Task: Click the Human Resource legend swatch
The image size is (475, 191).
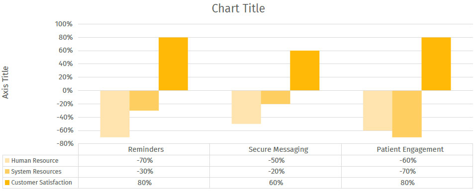Action: click(x=7, y=161)
